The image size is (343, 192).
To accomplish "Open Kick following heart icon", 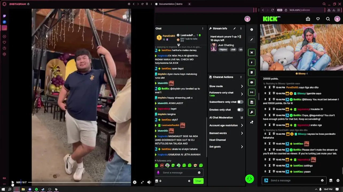I will tap(318, 19).
